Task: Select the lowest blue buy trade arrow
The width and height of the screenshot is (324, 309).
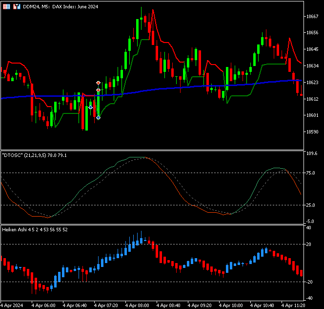Action: (98, 117)
